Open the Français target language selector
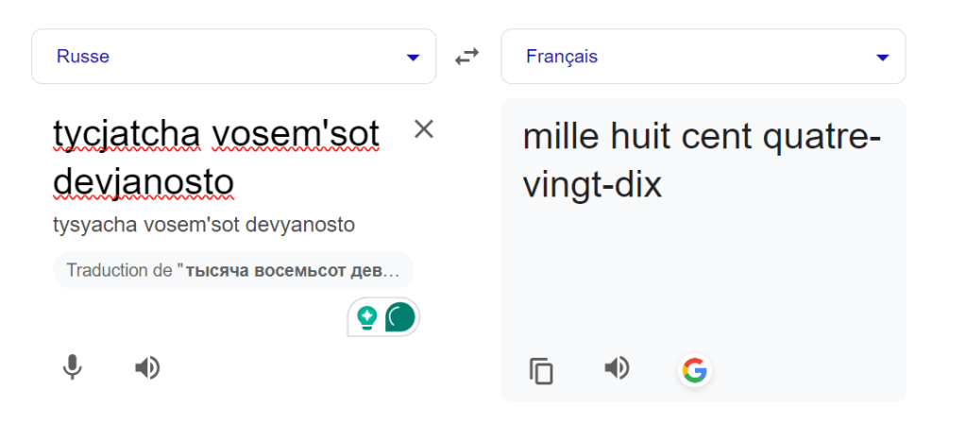 click(703, 57)
